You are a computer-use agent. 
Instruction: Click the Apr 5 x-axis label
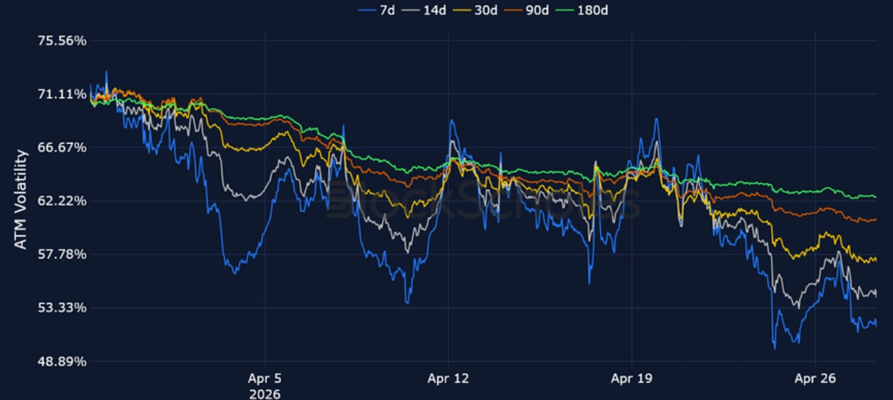[x=264, y=379]
